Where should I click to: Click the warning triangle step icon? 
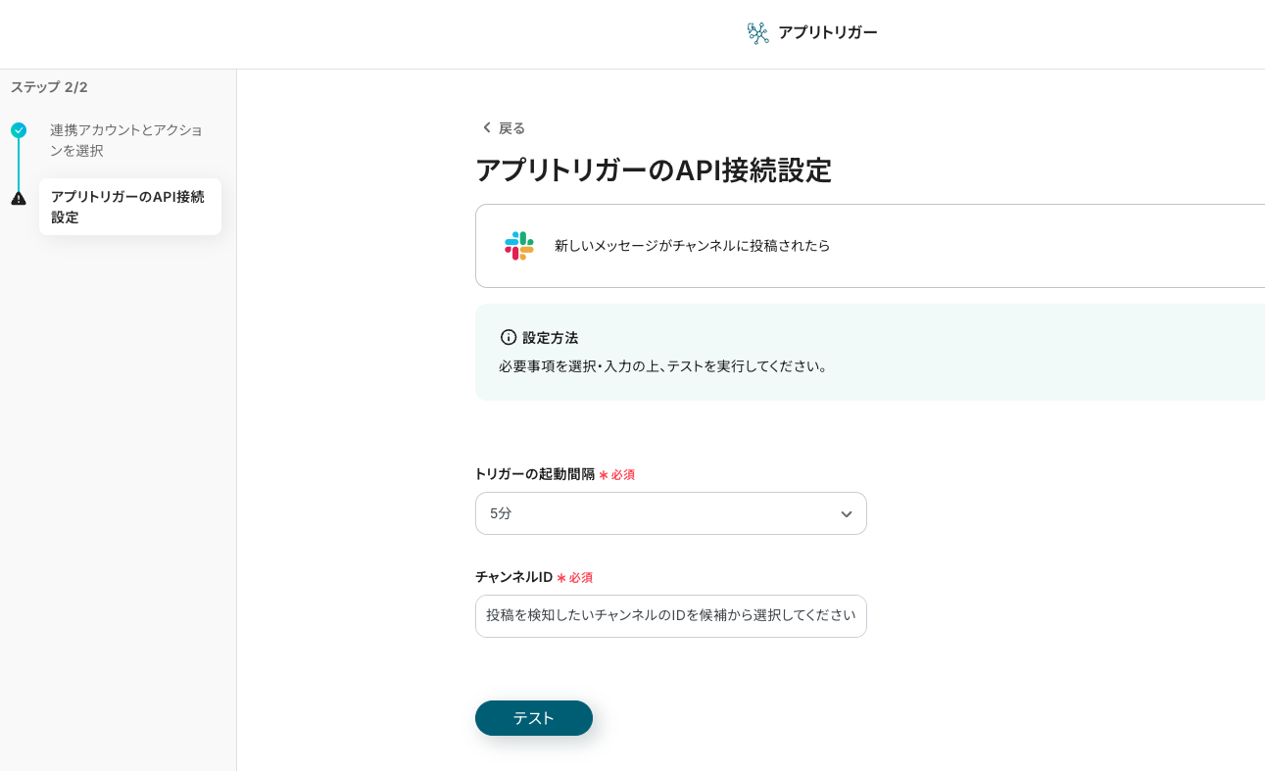coord(19,198)
